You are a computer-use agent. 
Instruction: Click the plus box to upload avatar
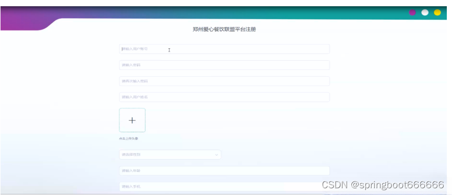point(132,120)
